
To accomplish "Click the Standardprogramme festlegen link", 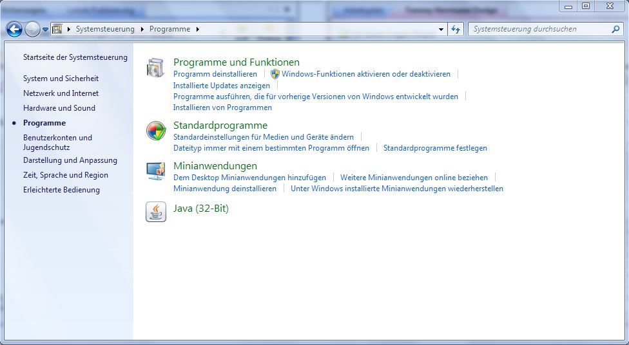I will coord(435,148).
